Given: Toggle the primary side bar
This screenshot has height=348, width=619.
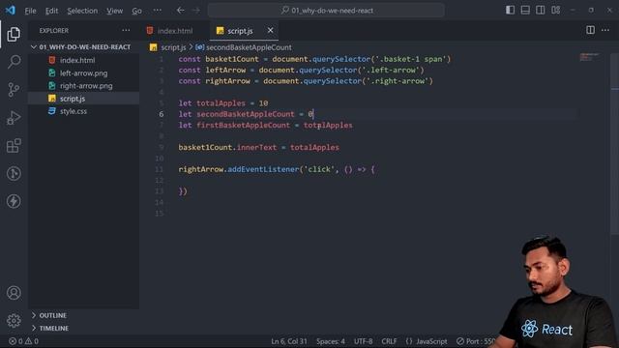Looking at the screenshot, I should (x=510, y=11).
